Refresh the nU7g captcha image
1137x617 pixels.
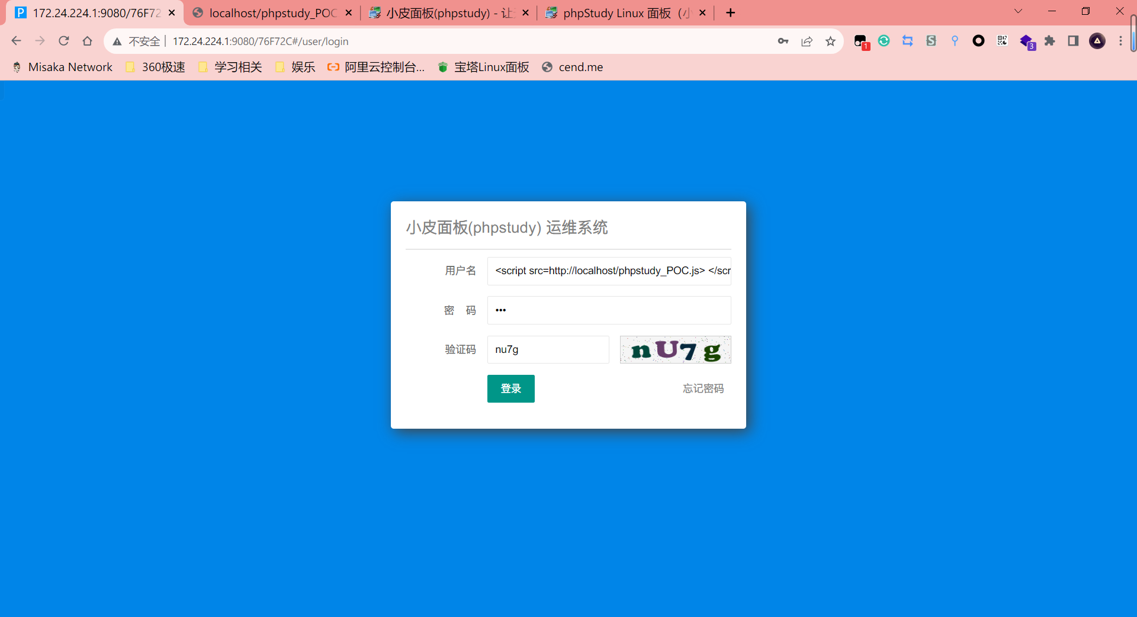(675, 349)
